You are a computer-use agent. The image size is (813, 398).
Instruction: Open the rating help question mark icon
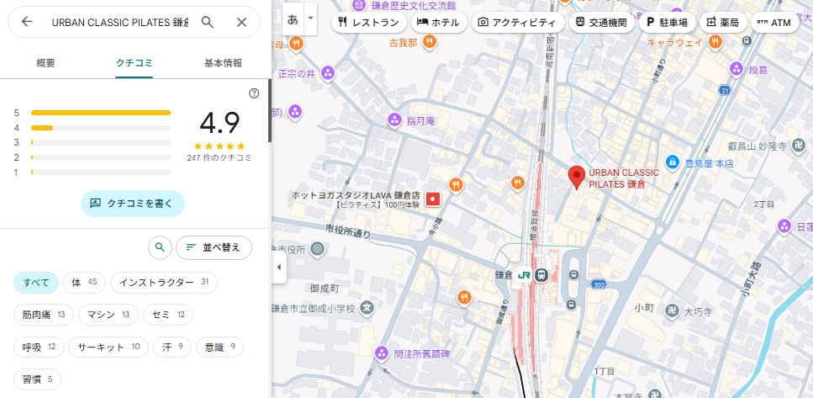pos(254,93)
